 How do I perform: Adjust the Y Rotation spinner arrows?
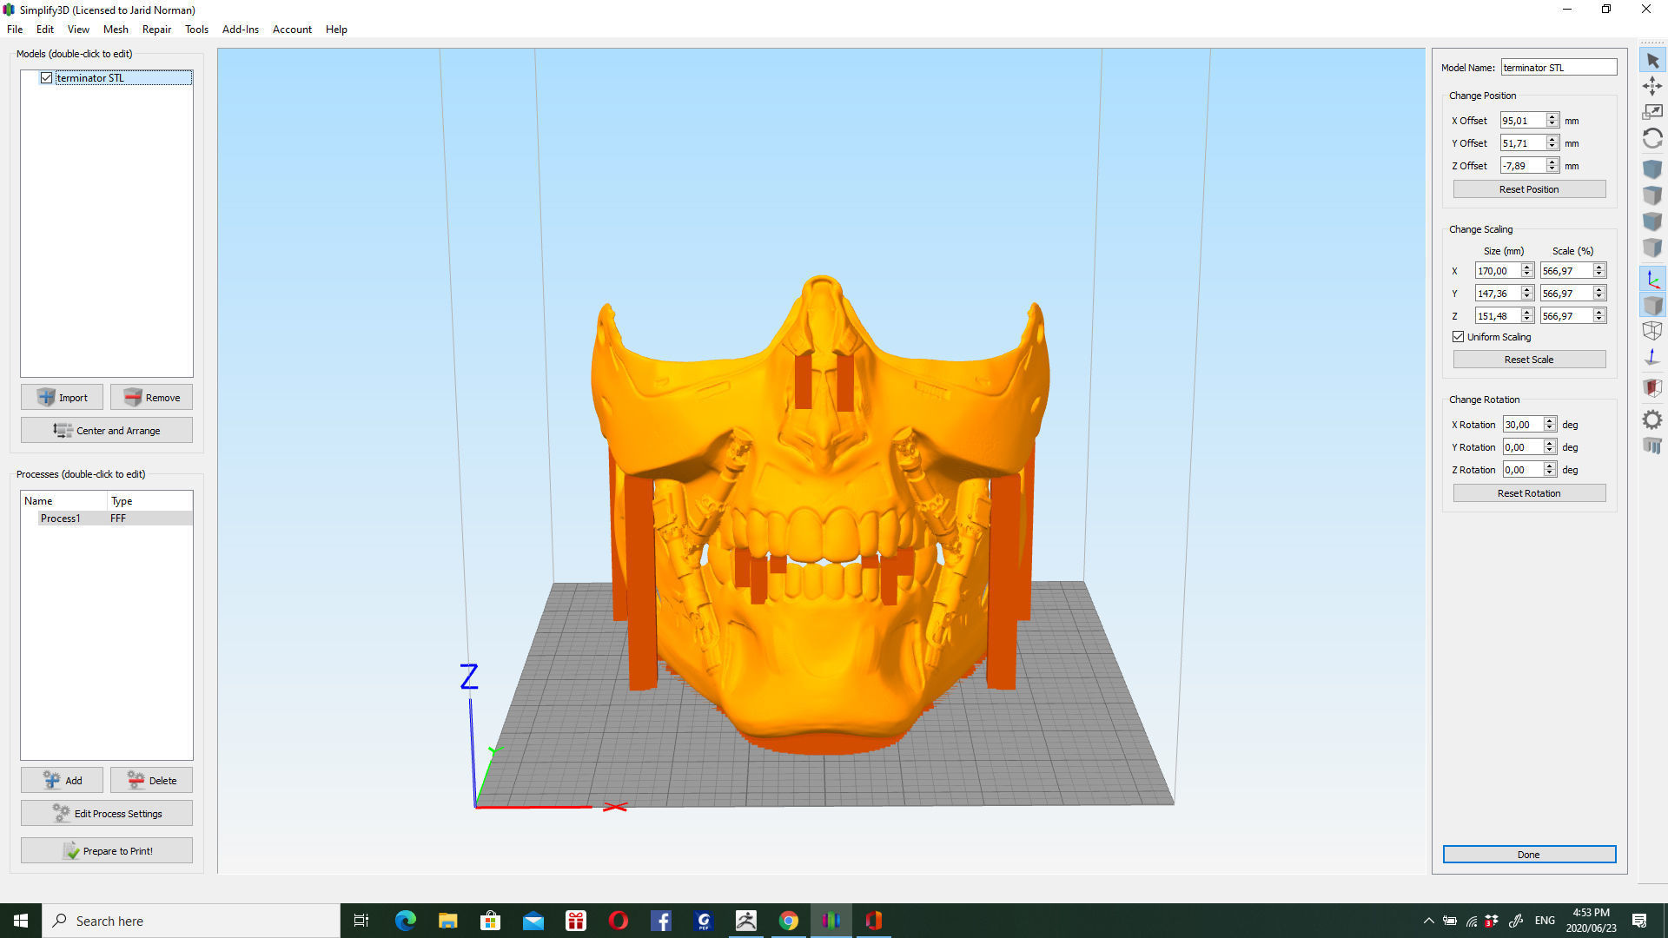pos(1550,447)
